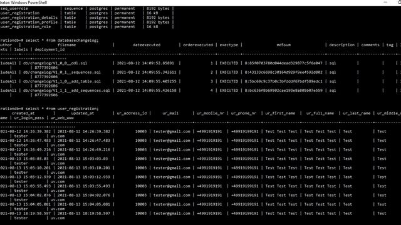
Task: Click +4991919191 mobile number in 14:26:39.382 row
Action: pos(209,131)
